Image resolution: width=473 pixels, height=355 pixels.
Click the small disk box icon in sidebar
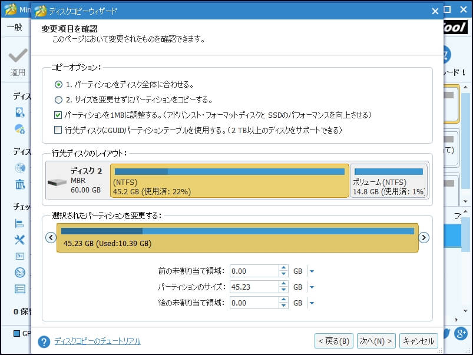click(19, 256)
